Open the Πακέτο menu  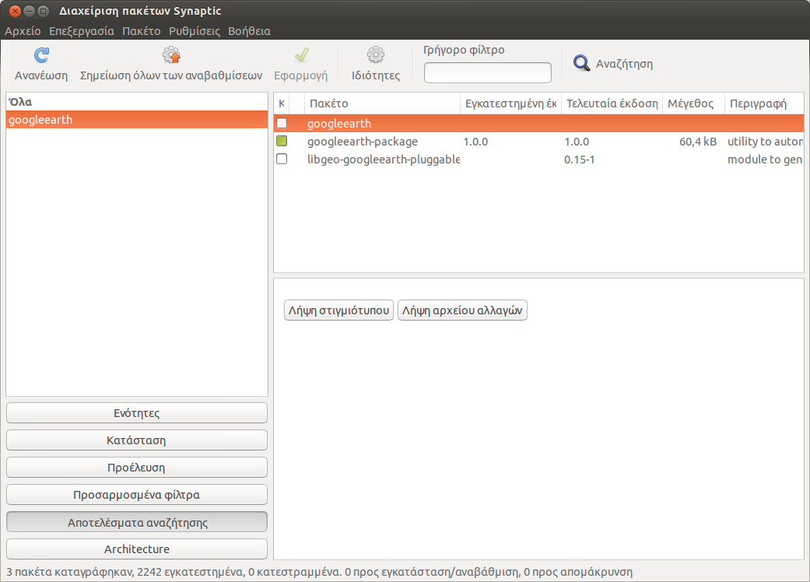(141, 31)
